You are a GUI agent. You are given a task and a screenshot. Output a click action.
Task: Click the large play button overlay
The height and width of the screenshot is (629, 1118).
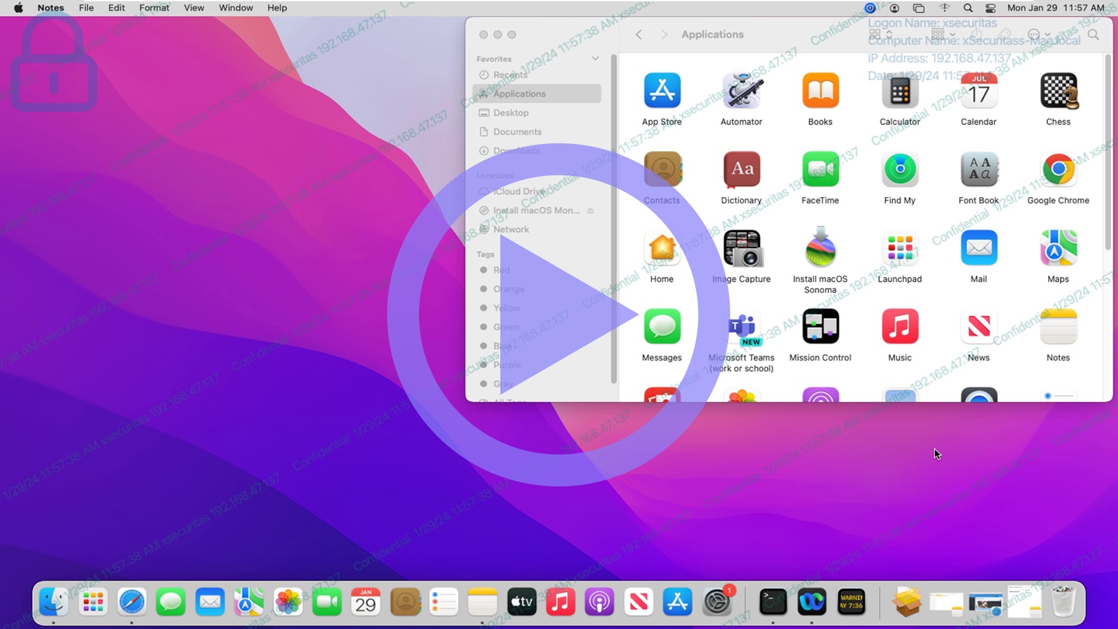tap(558, 314)
